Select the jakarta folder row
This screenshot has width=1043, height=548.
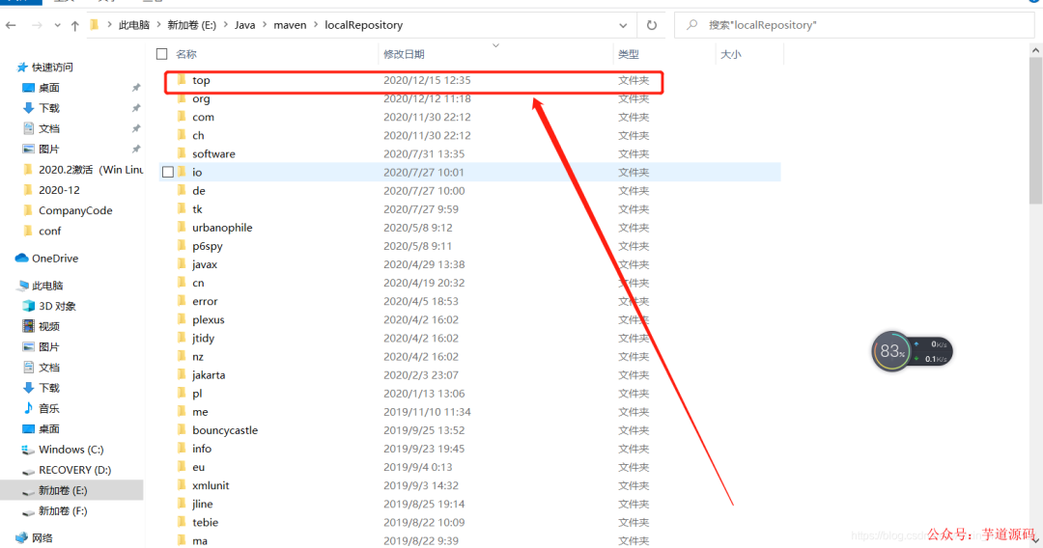pyautogui.click(x=469, y=375)
